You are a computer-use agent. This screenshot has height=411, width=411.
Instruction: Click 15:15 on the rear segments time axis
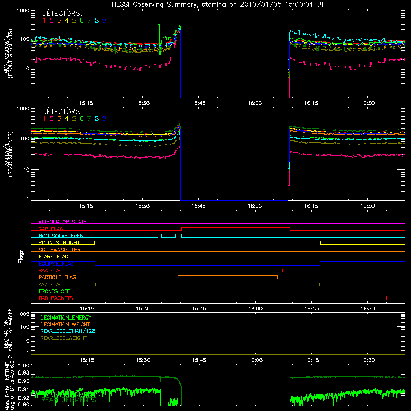tap(86, 206)
